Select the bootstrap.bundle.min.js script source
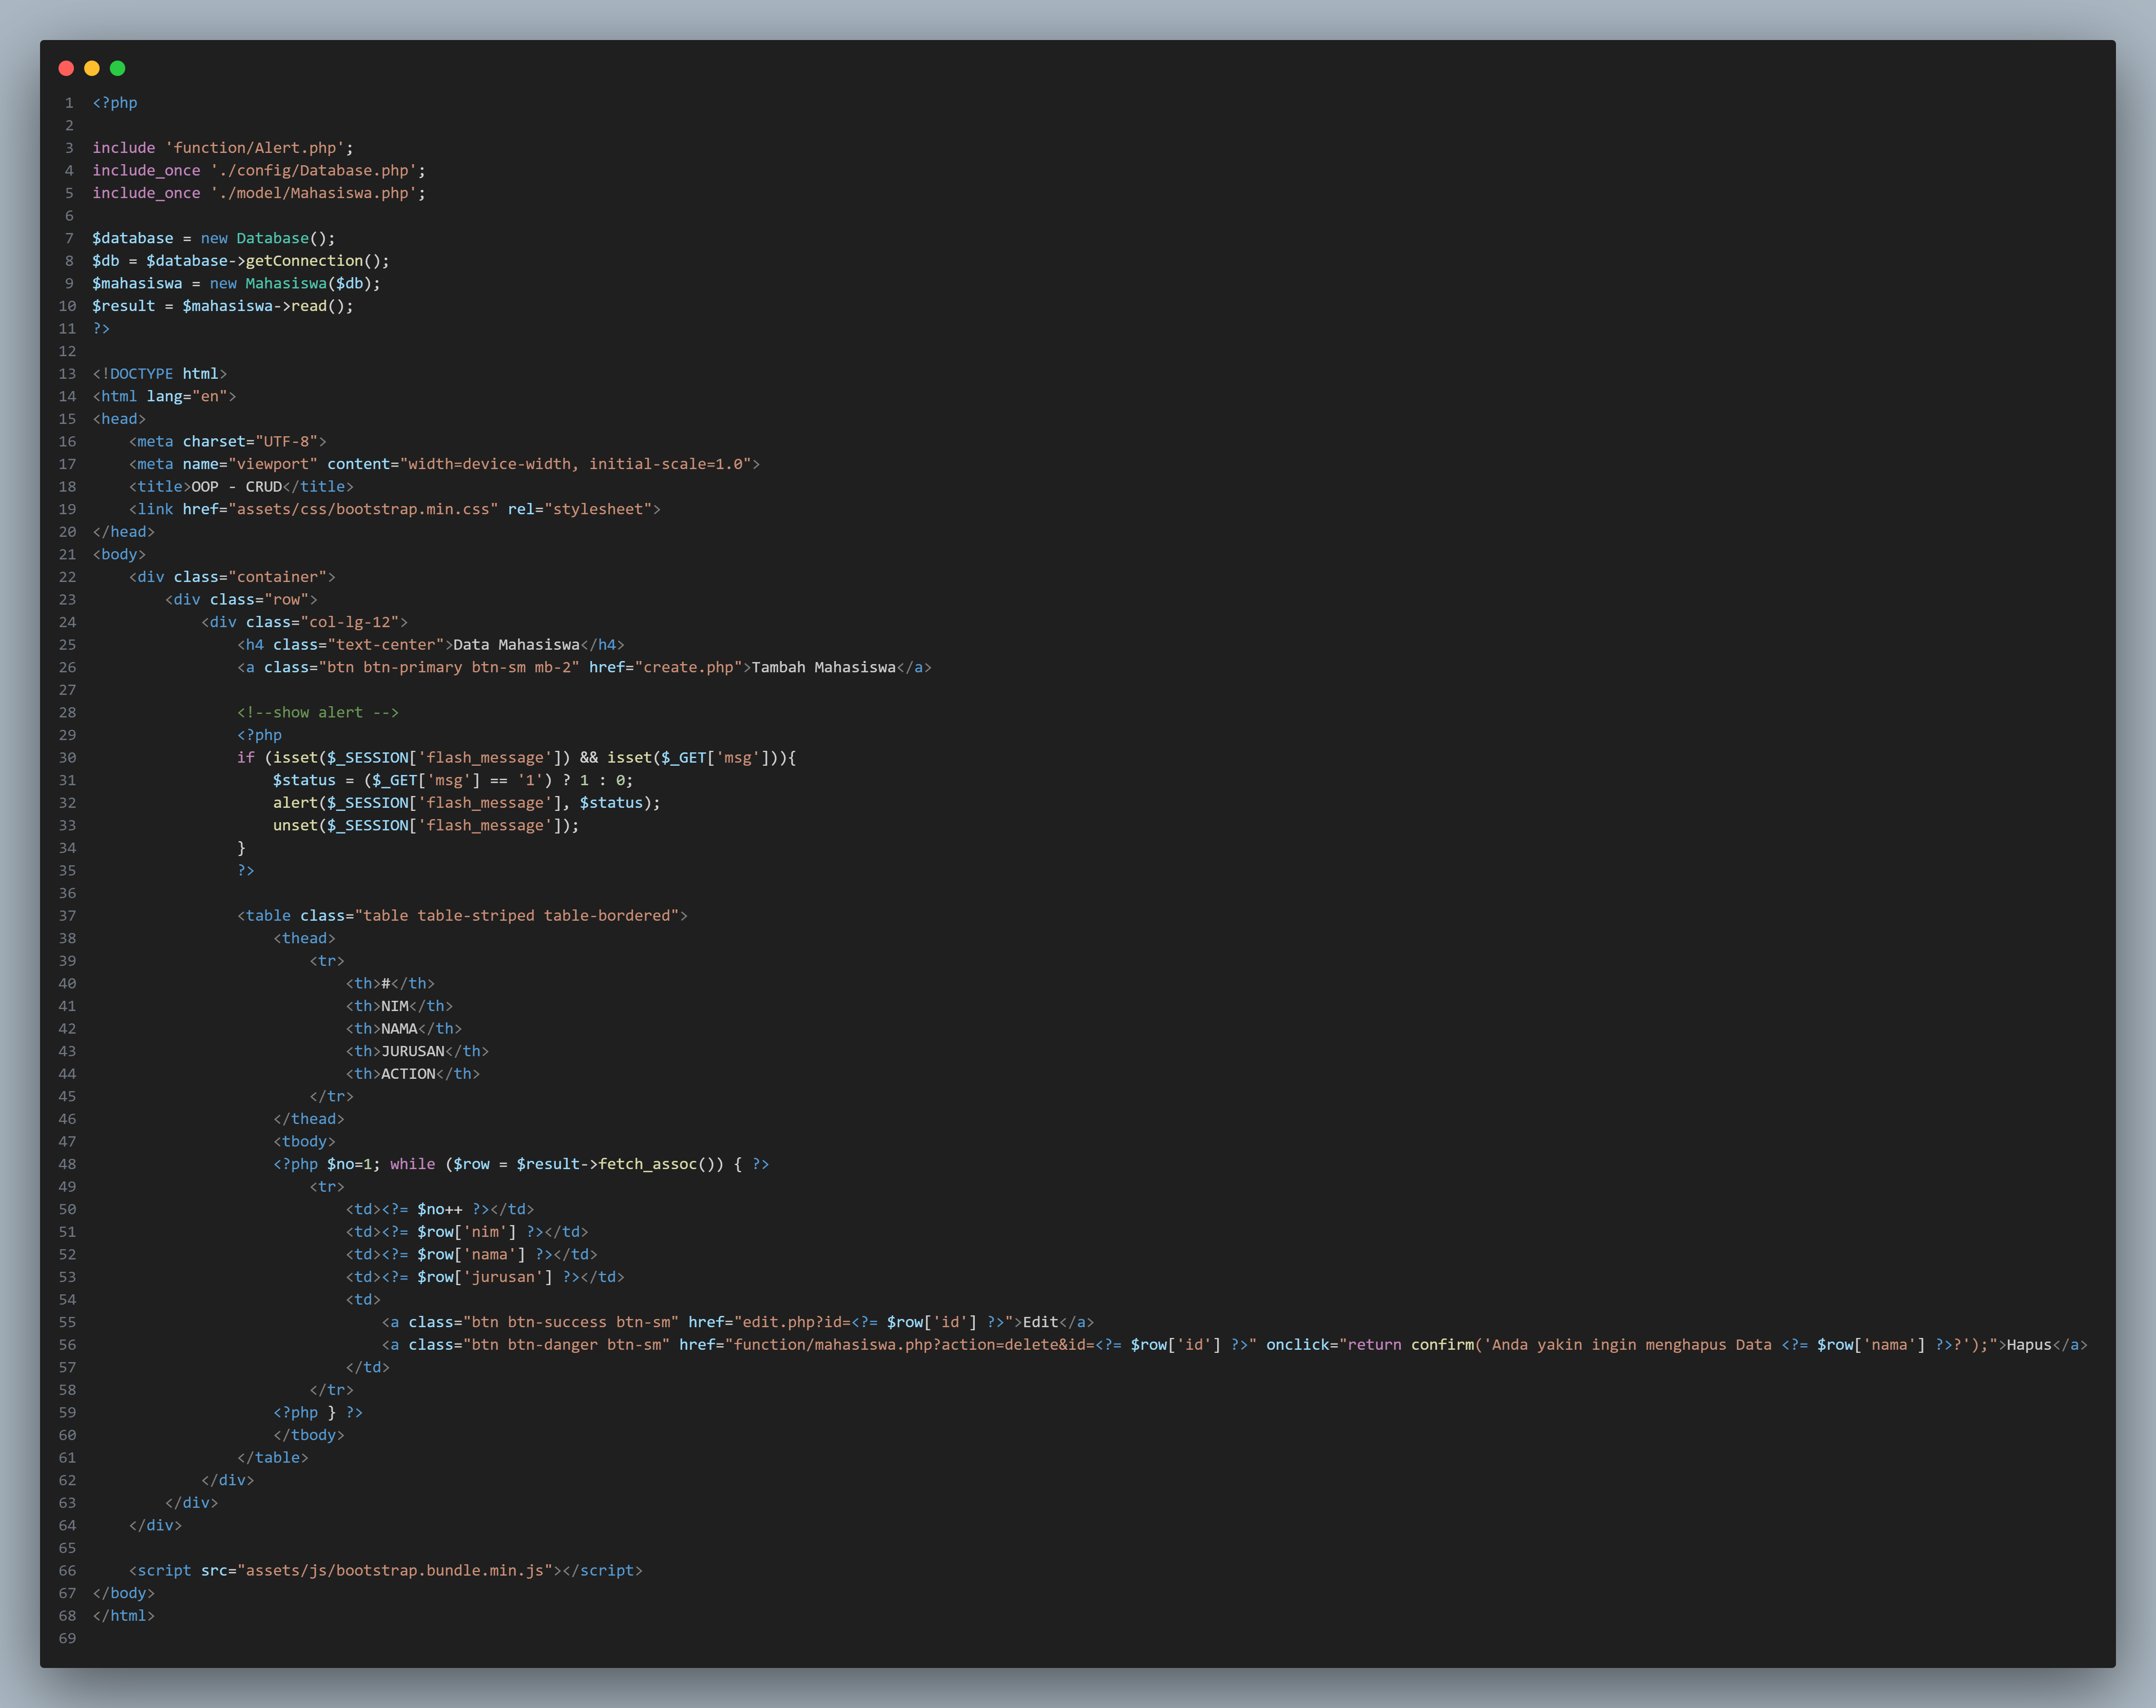 397,1570
